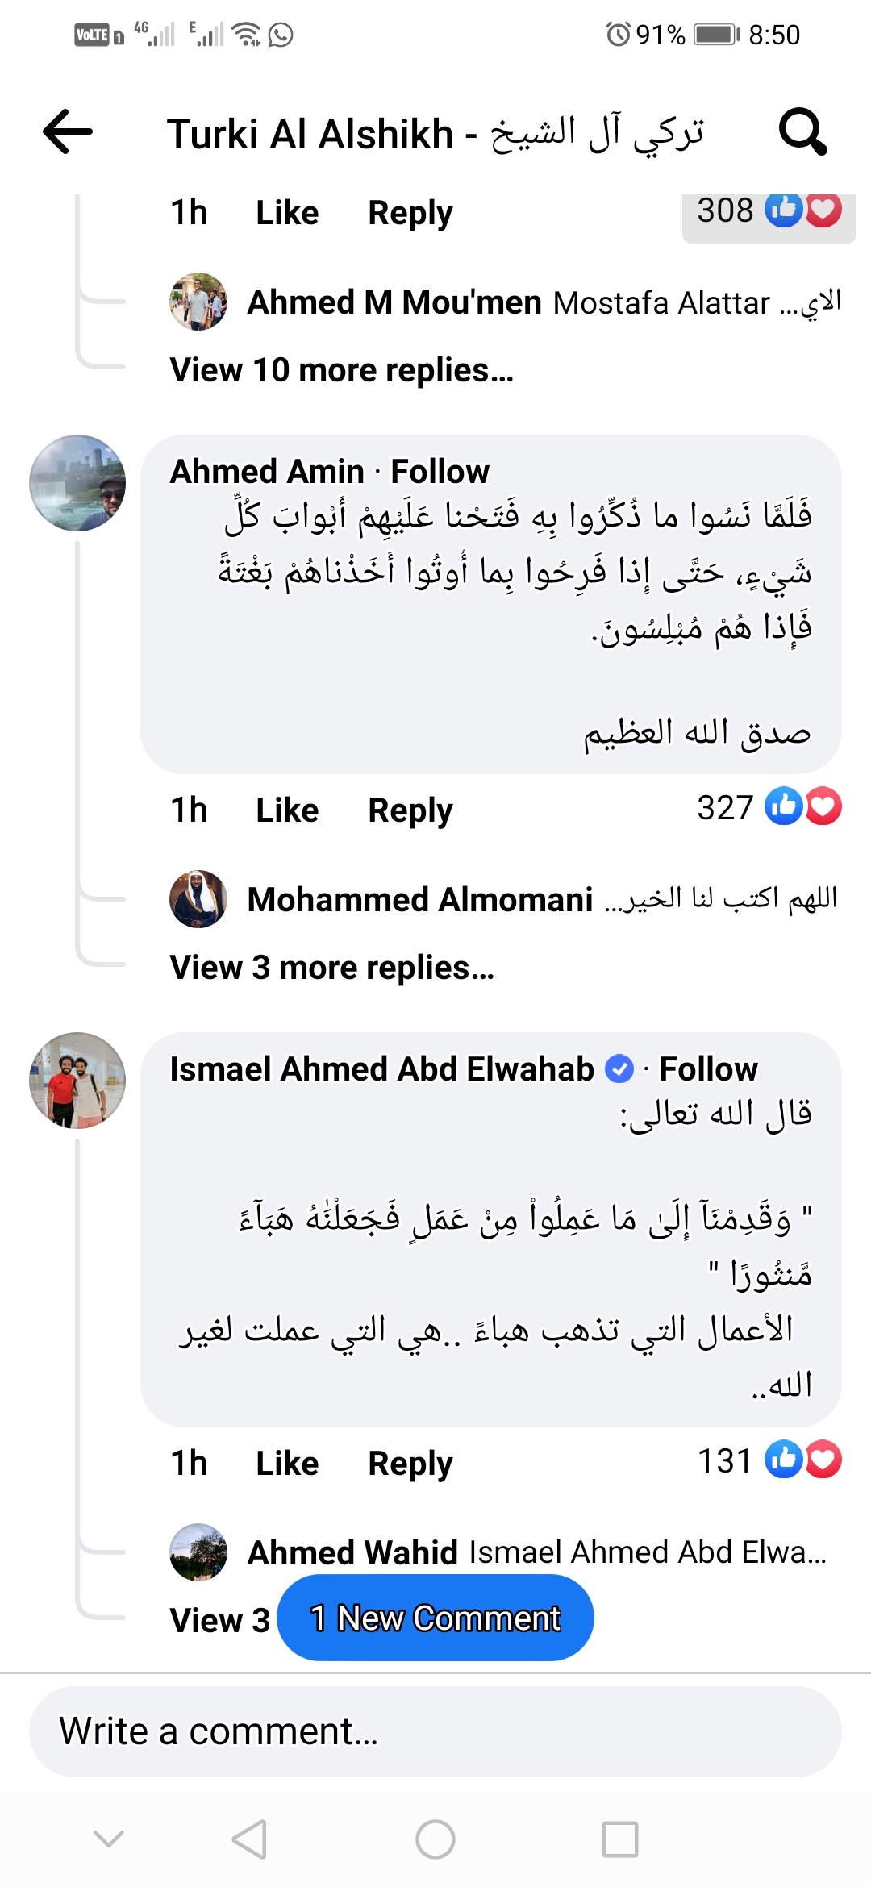Expand View 3 more replies under Ahmed Amin
The height and width of the screenshot is (1887, 871).
[331, 967]
